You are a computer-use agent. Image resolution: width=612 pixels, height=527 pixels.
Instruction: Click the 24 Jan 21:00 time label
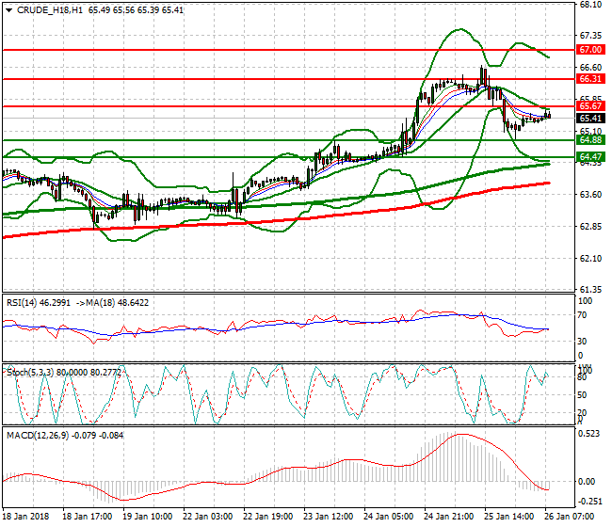448,516
